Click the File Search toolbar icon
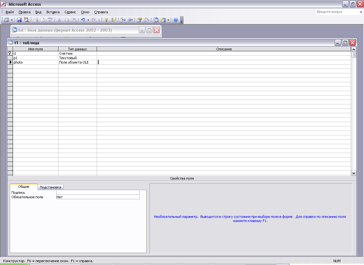Viewport: 364px width, 265px height. pos(27,20)
